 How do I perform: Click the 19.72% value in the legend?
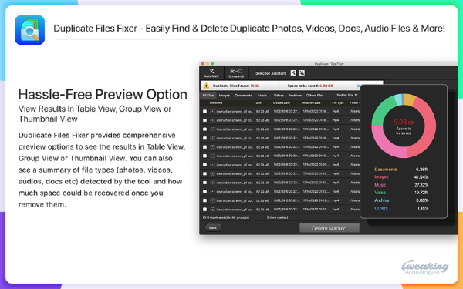tap(421, 193)
